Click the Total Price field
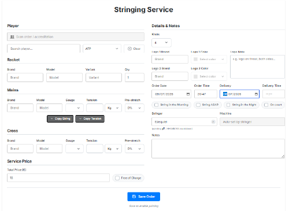The image size is (289, 211). click(x=58, y=178)
